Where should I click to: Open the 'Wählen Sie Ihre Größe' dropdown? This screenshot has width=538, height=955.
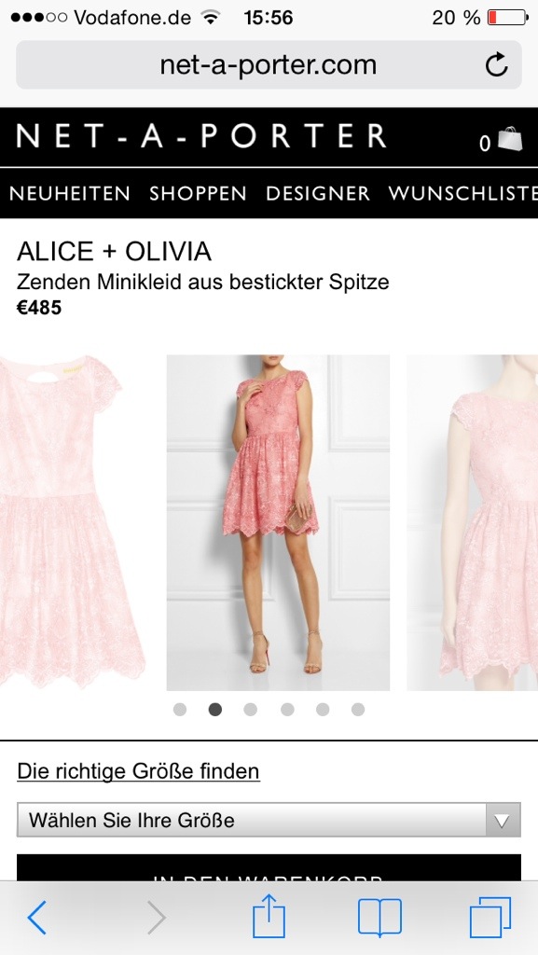pyautogui.click(x=269, y=820)
